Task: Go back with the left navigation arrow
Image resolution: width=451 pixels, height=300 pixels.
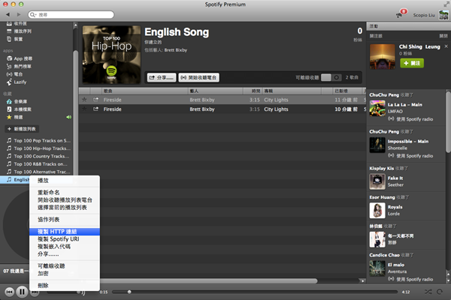Action: 8,14
